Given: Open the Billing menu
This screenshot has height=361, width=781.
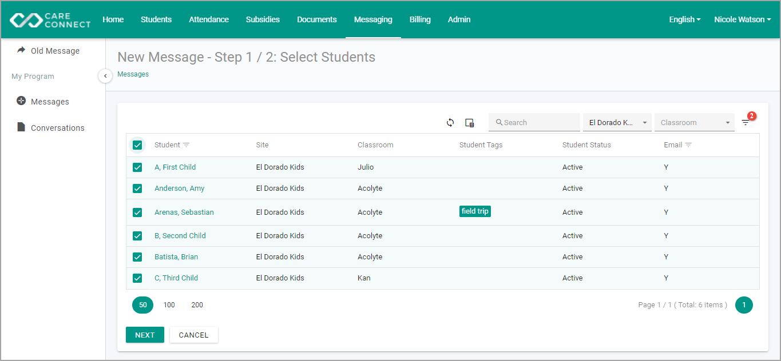Looking at the screenshot, I should pos(420,19).
